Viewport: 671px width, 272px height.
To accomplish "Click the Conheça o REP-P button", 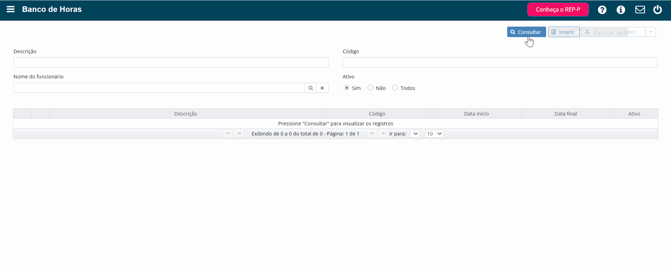I will [x=558, y=9].
